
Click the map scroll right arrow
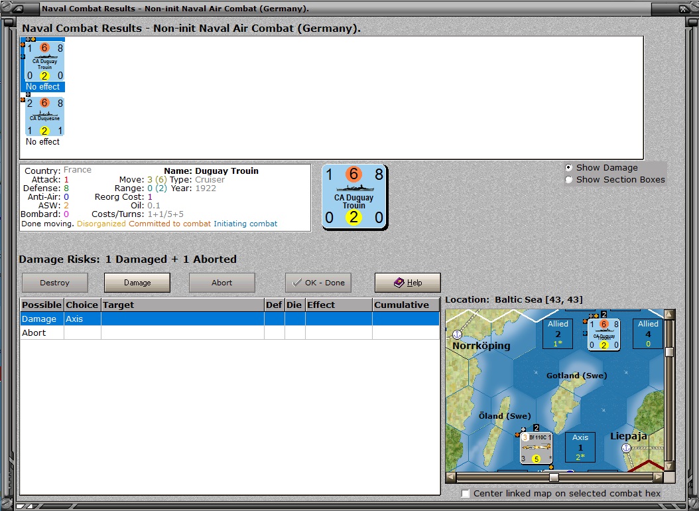(659, 477)
